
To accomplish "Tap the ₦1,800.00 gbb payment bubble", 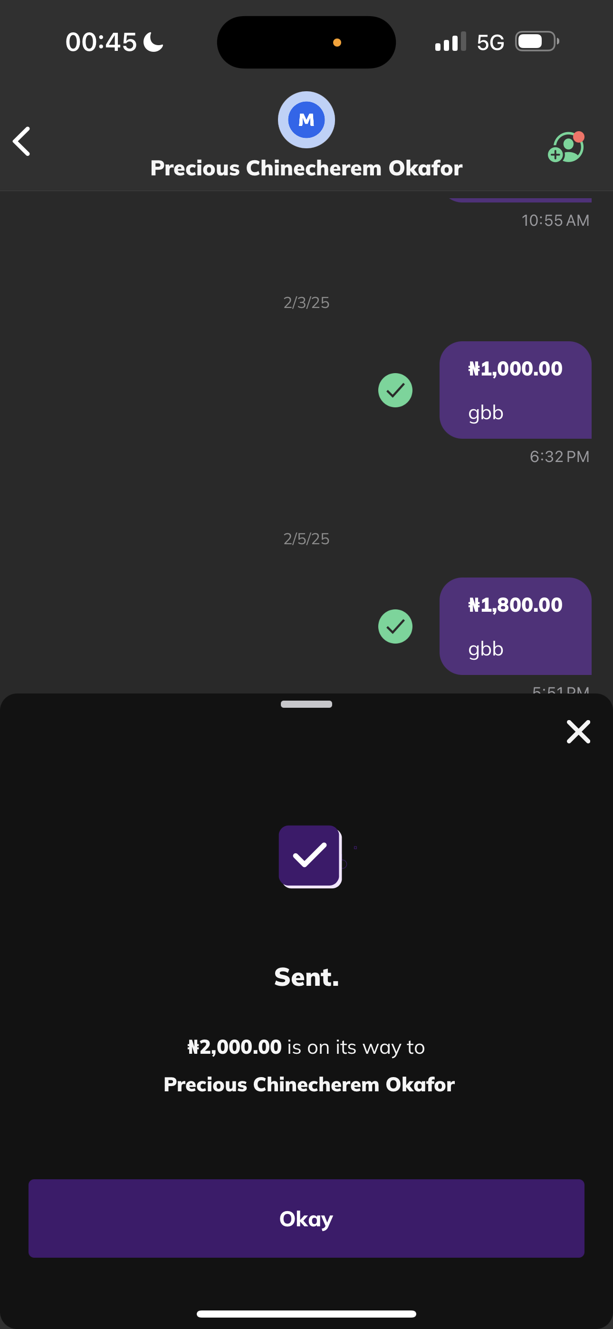I will click(x=515, y=626).
